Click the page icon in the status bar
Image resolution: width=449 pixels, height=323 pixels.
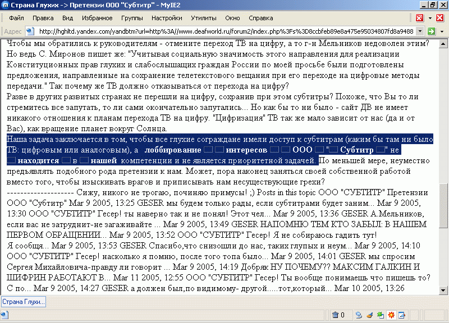4,315
